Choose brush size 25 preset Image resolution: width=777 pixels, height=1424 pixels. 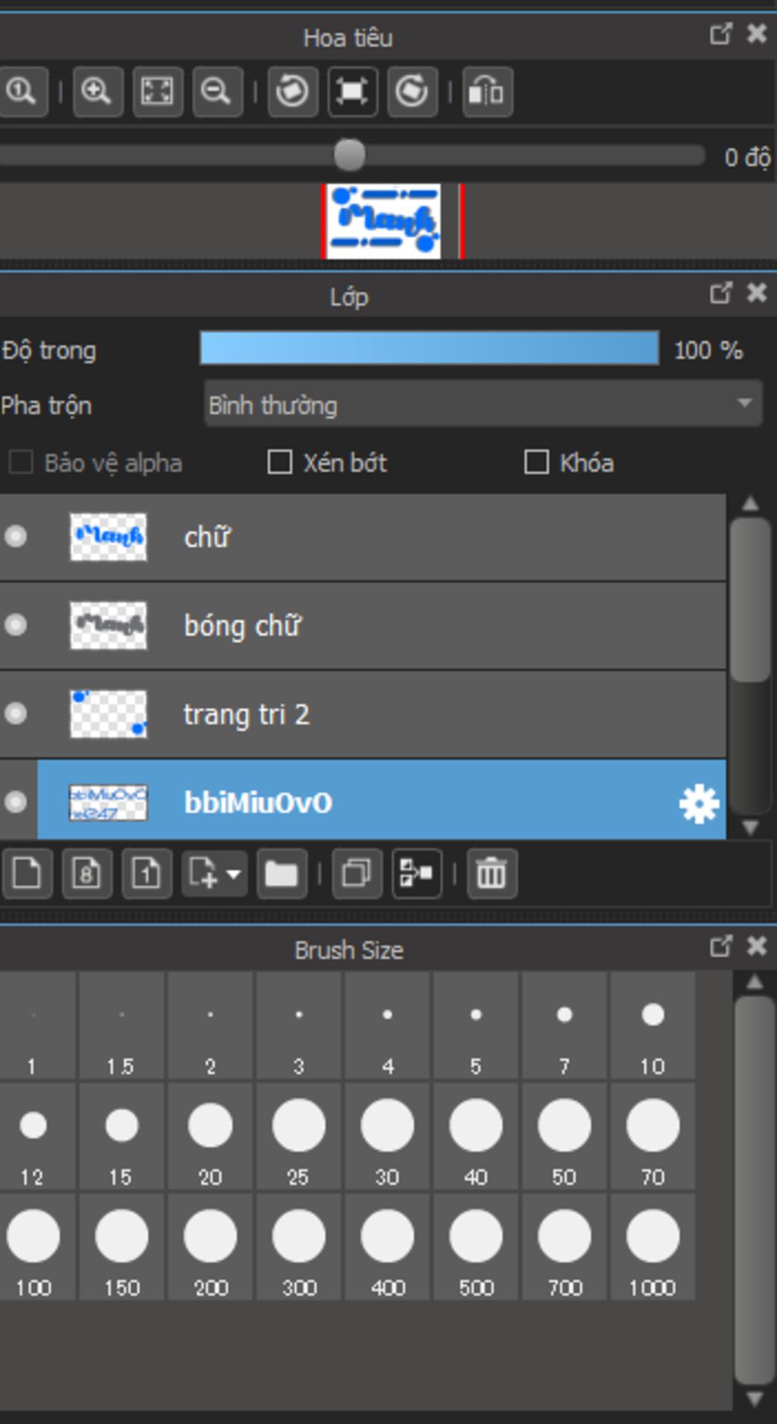click(x=299, y=1137)
